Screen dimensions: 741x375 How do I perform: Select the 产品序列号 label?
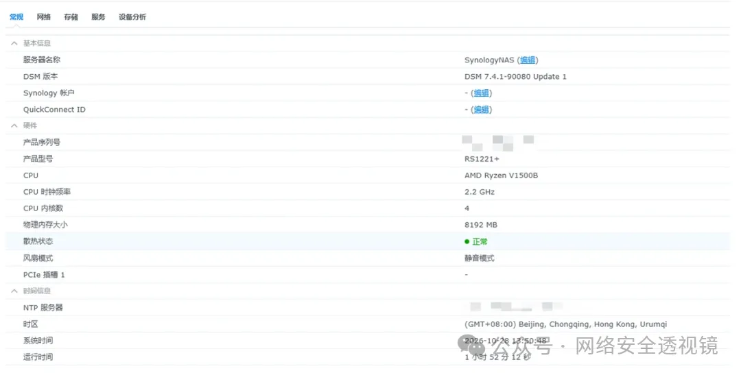[x=42, y=142]
